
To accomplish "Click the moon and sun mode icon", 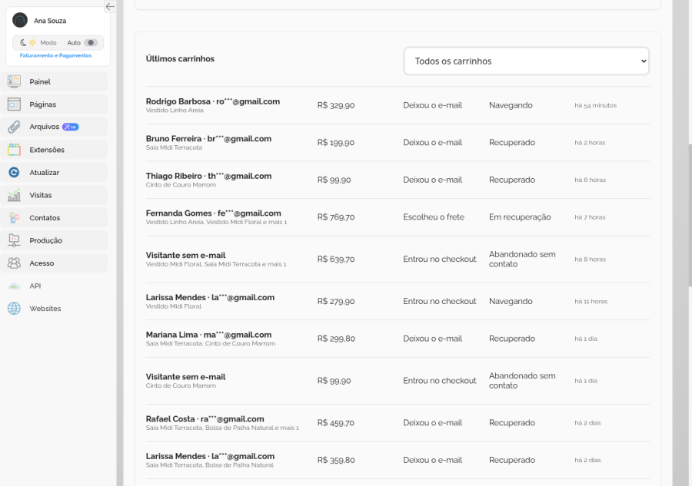I will [28, 43].
